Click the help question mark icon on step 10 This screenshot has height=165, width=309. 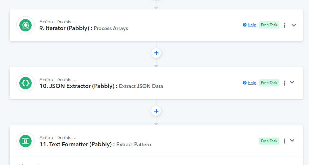pos(244,82)
